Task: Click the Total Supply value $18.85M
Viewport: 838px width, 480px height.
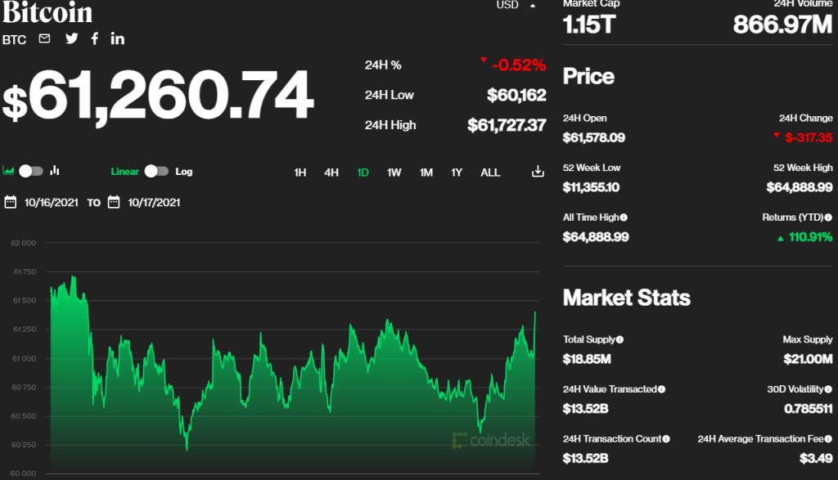Action: click(587, 359)
